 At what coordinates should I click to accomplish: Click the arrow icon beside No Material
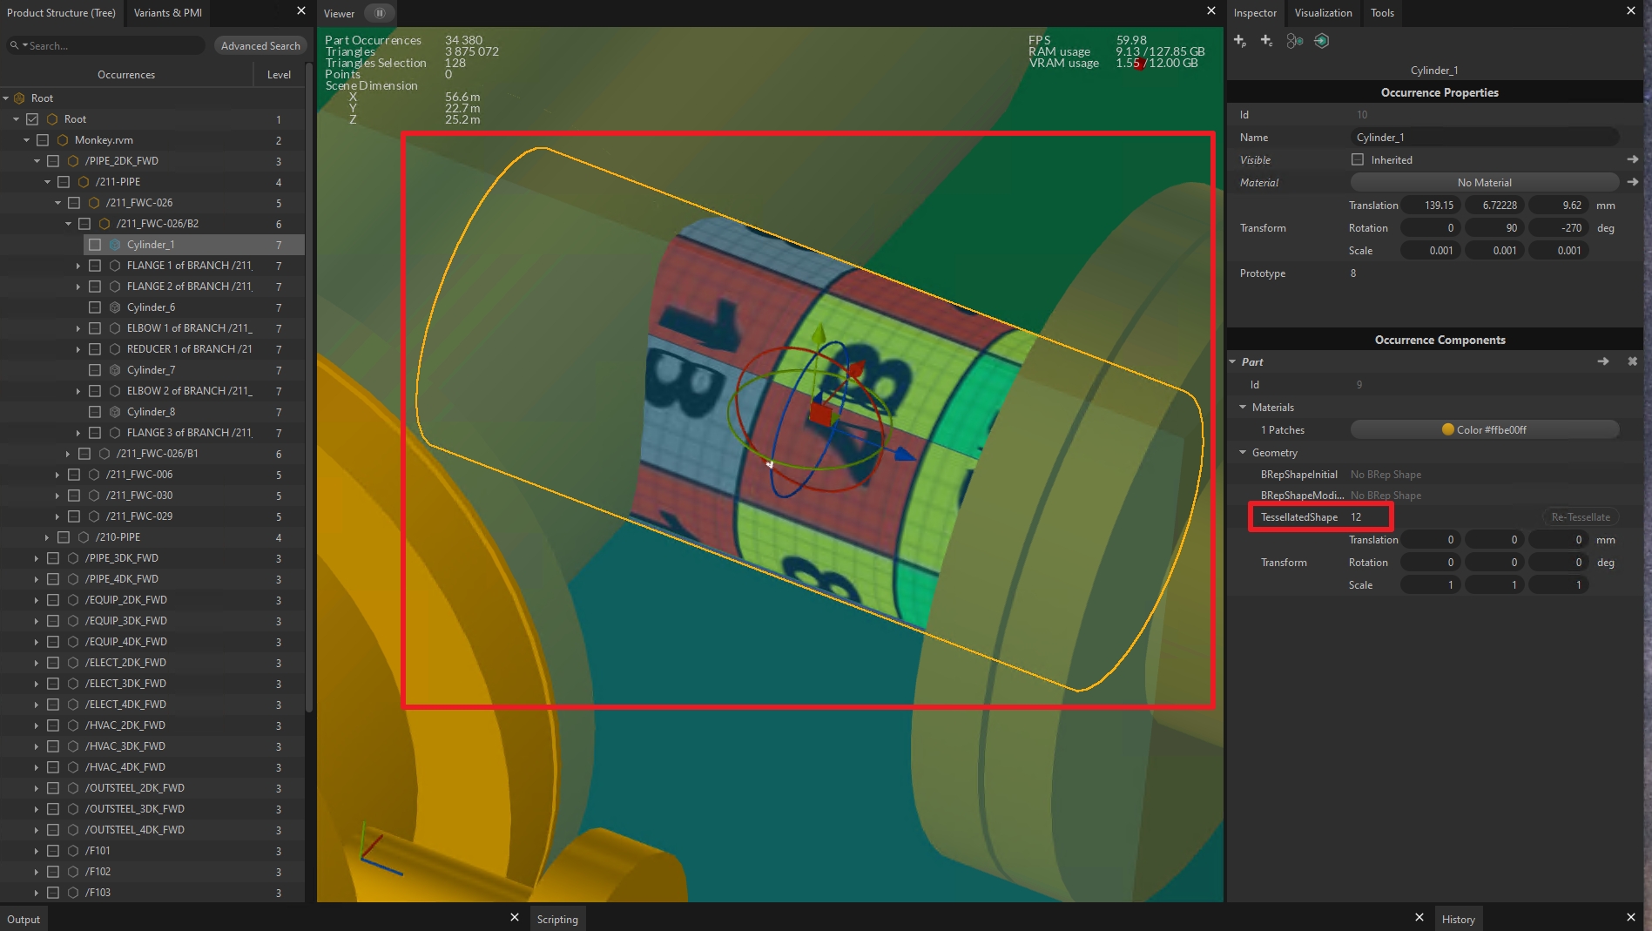point(1633,182)
